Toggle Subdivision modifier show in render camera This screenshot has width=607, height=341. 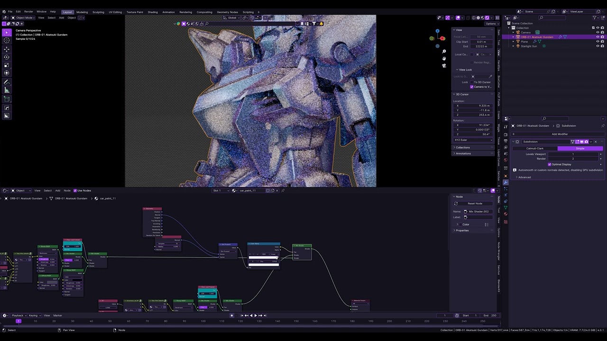click(586, 142)
